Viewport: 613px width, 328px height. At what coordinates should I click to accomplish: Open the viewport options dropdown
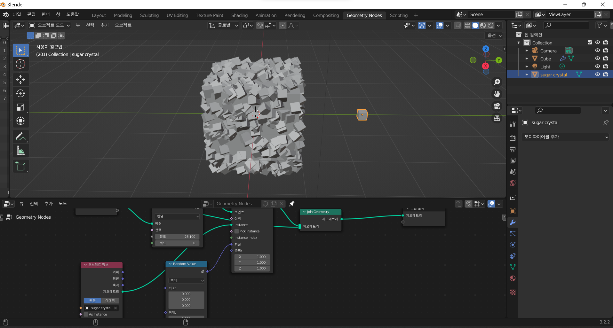(x=494, y=35)
